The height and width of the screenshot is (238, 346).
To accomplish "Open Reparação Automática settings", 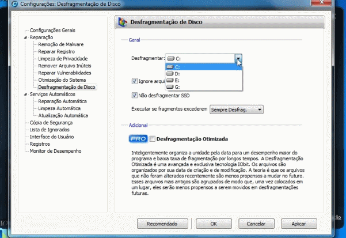I will pyautogui.click(x=62, y=101).
